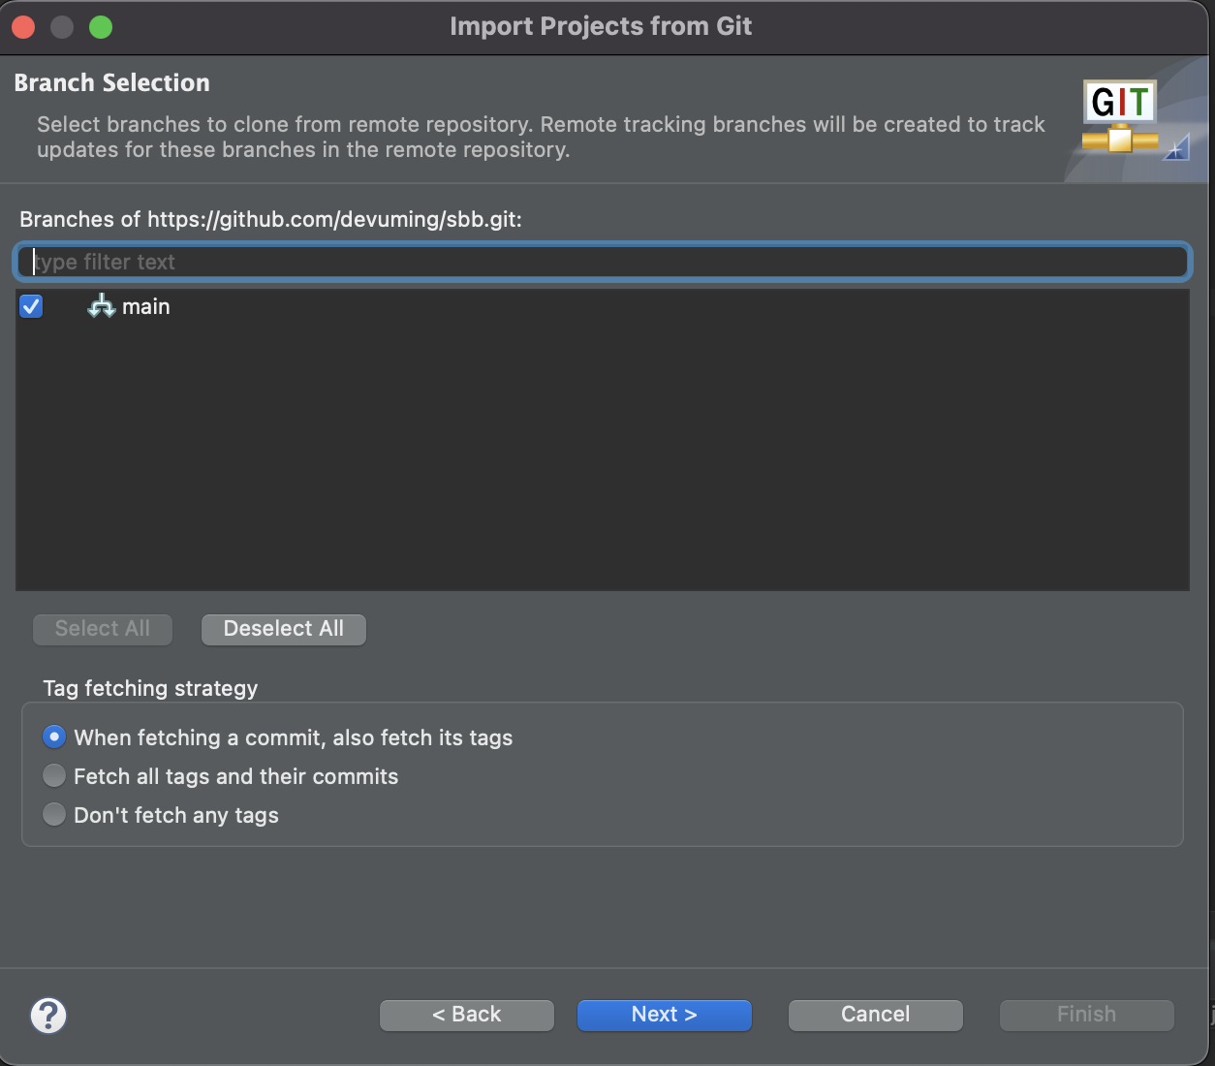Click the 'Import Projects from Git' title

coord(601,26)
